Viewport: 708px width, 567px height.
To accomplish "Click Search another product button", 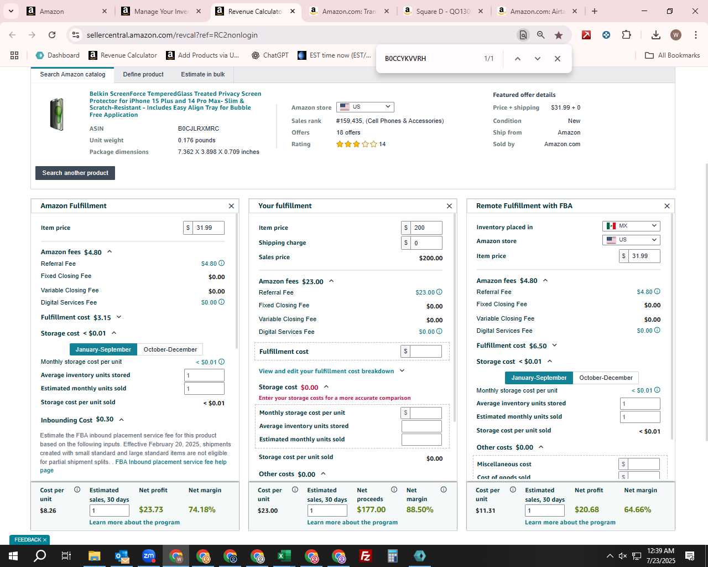I will [75, 173].
